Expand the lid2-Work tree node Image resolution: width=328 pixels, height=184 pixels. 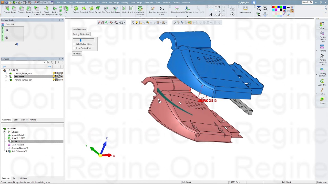6,77
